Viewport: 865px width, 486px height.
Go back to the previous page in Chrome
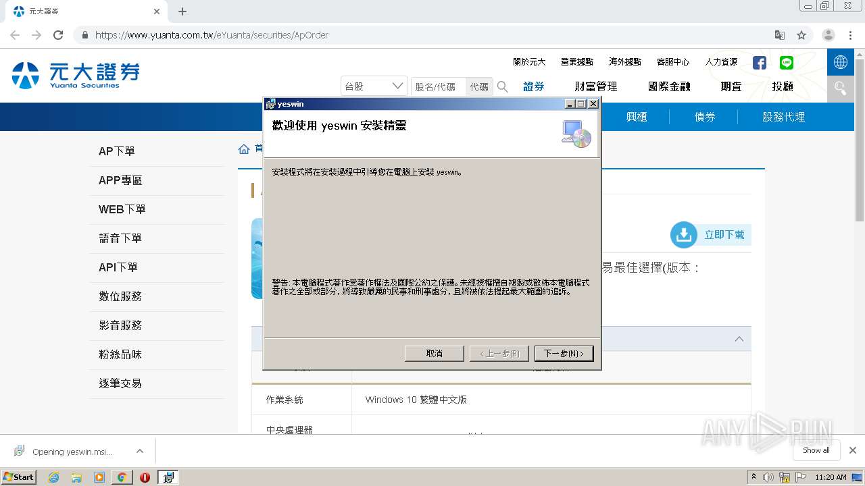(x=15, y=35)
